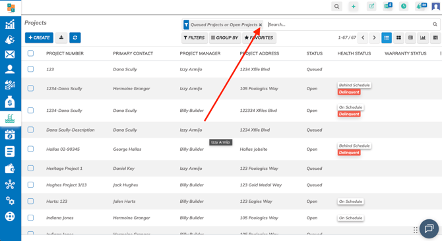Click the drag handle dots beside chat

pyautogui.click(x=415, y=230)
